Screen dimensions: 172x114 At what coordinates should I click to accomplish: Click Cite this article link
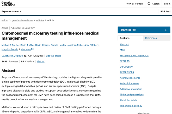tap(53, 56)
